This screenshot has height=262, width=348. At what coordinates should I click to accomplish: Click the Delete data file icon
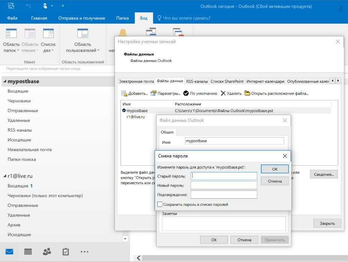click(x=223, y=93)
